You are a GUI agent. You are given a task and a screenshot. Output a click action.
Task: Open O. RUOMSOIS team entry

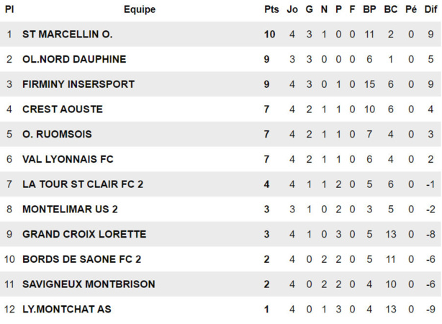[57, 135]
